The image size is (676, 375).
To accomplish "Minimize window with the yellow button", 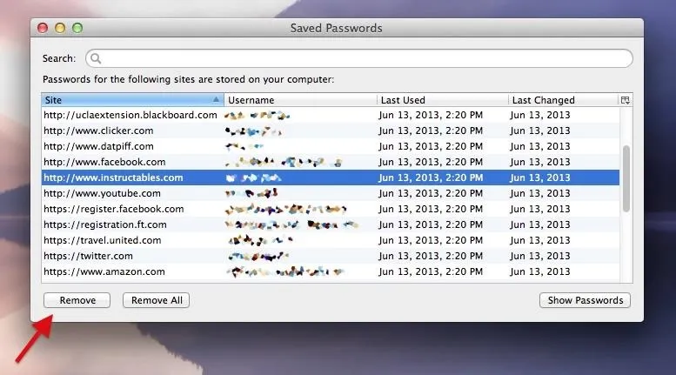I will [x=60, y=28].
